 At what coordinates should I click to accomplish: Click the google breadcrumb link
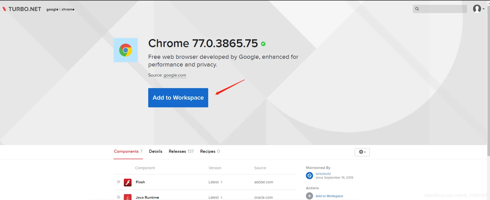pos(52,9)
